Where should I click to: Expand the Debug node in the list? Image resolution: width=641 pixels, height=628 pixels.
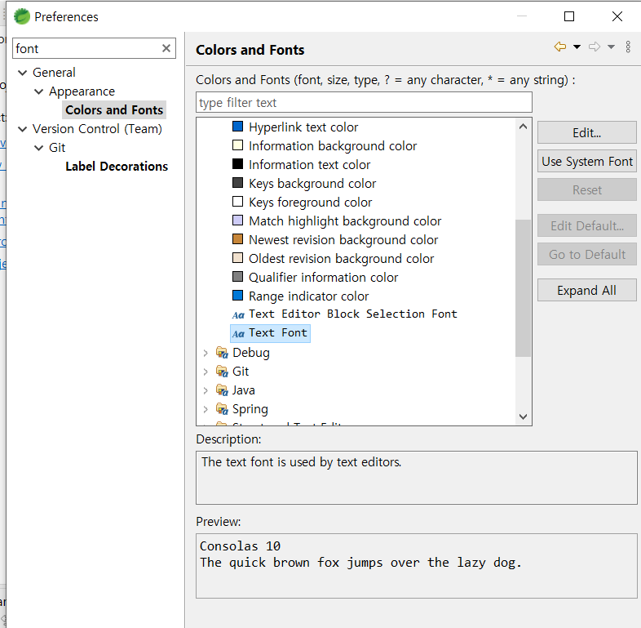[x=206, y=353]
